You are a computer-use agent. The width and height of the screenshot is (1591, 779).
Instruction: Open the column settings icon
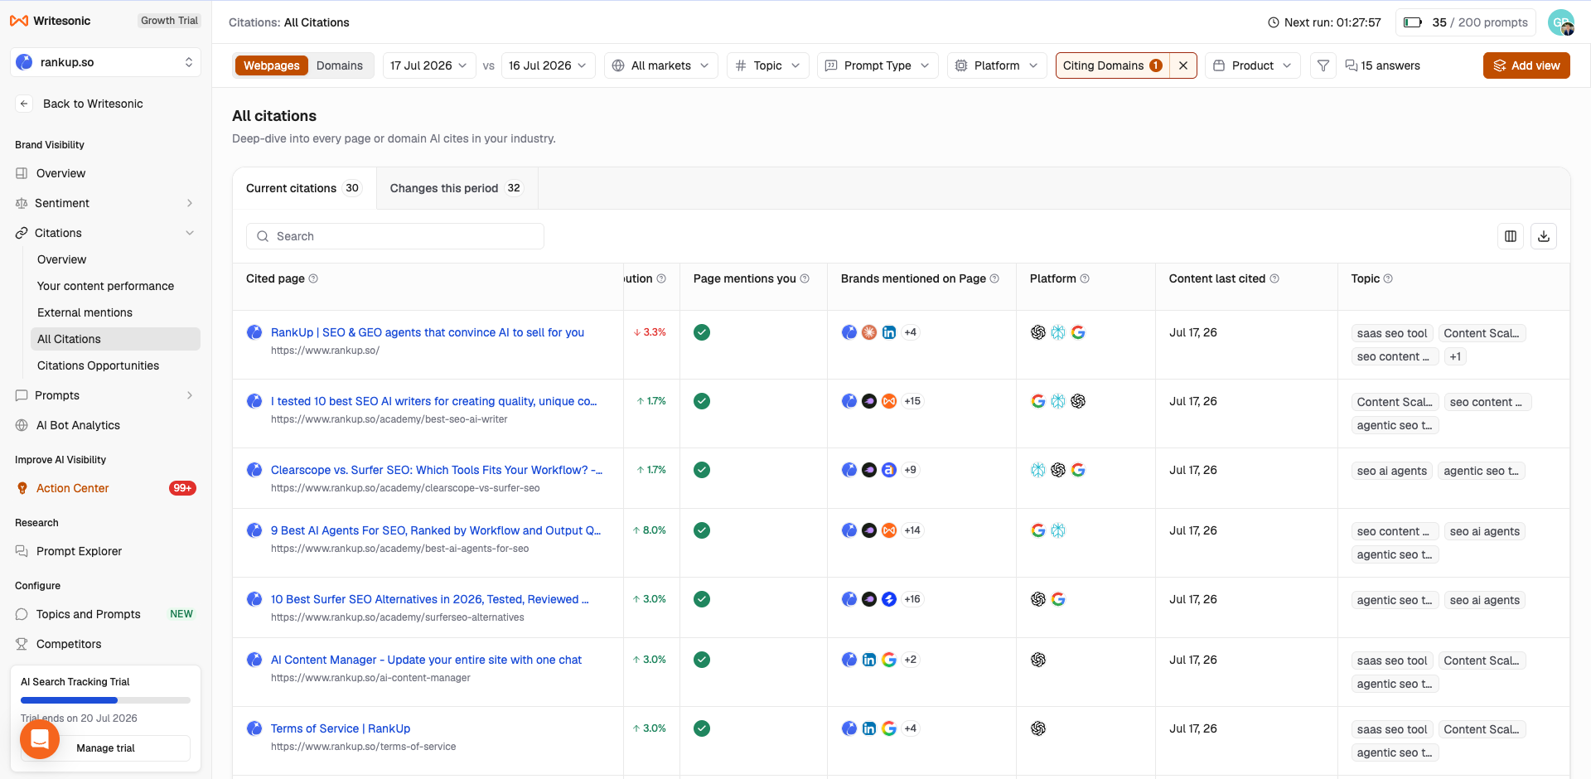coord(1511,236)
